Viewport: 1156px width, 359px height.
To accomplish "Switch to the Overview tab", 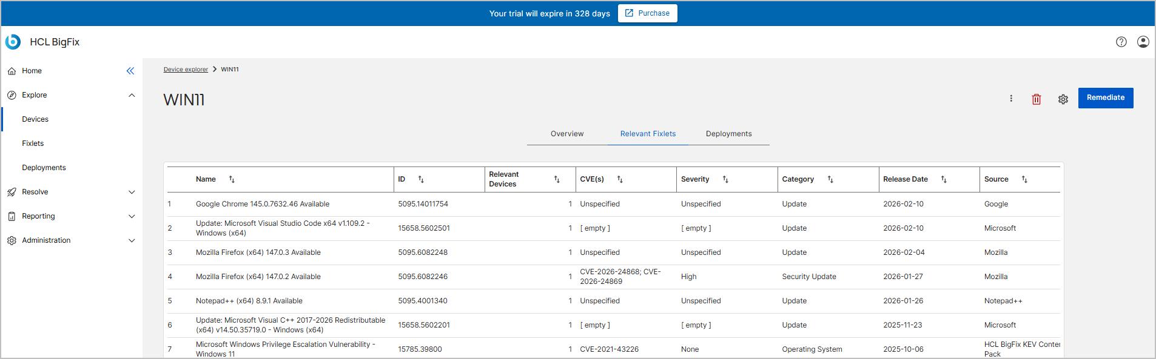I will pos(566,134).
